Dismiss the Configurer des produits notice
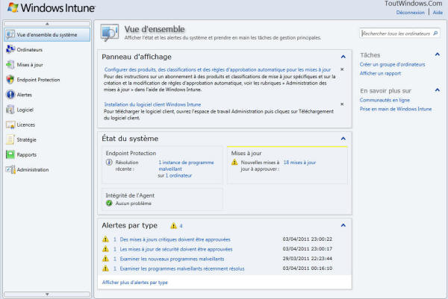Image resolution: width=448 pixels, height=299 pixels. (x=342, y=69)
